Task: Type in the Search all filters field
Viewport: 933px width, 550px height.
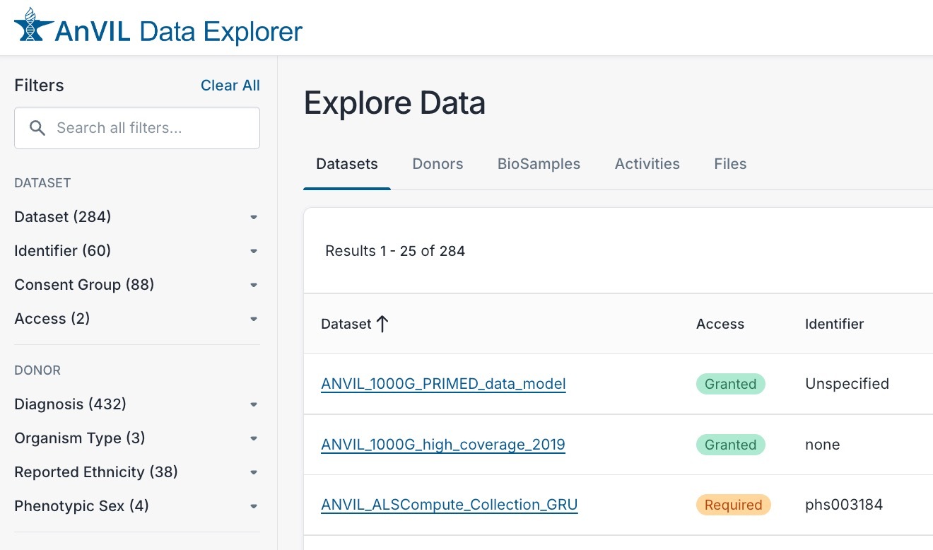Action: tap(148, 128)
